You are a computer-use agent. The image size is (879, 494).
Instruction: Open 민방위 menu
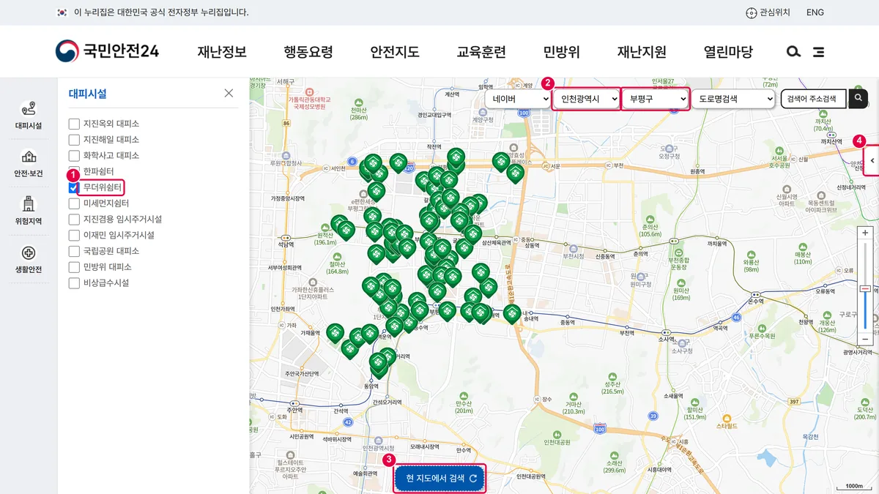click(562, 52)
